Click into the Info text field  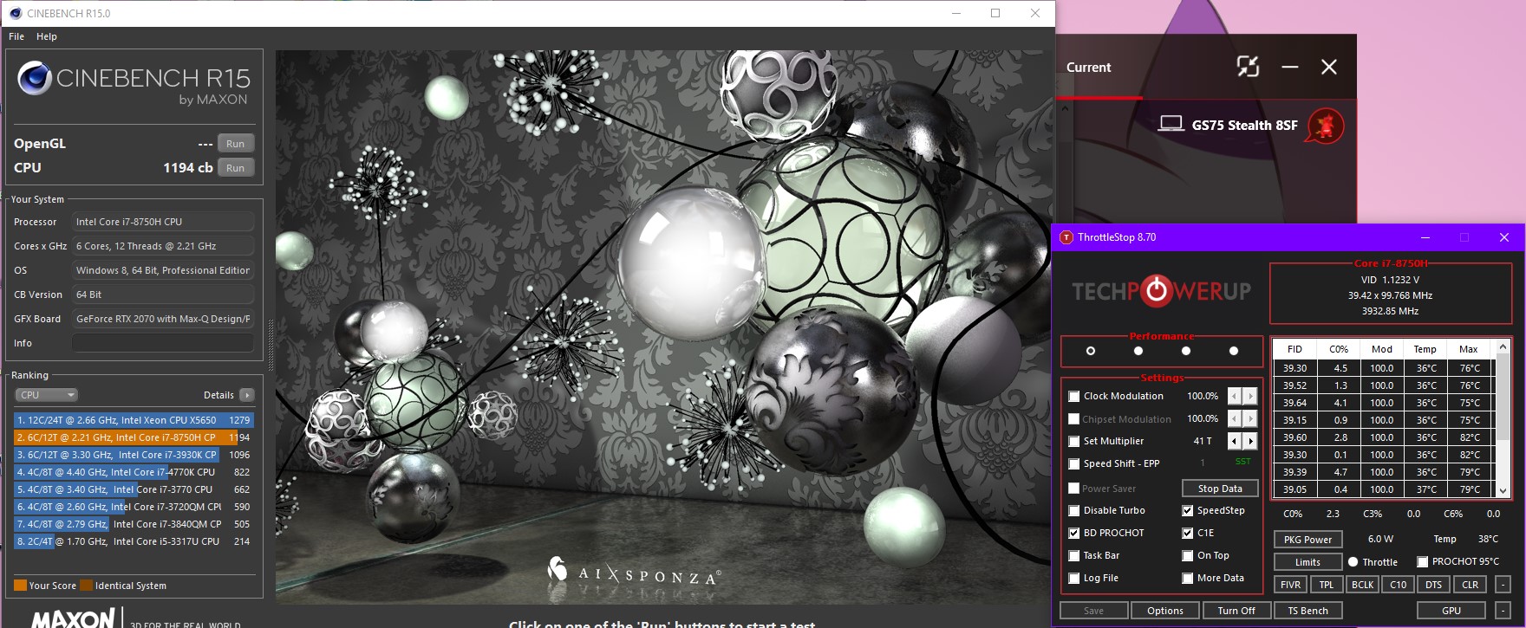click(x=163, y=343)
